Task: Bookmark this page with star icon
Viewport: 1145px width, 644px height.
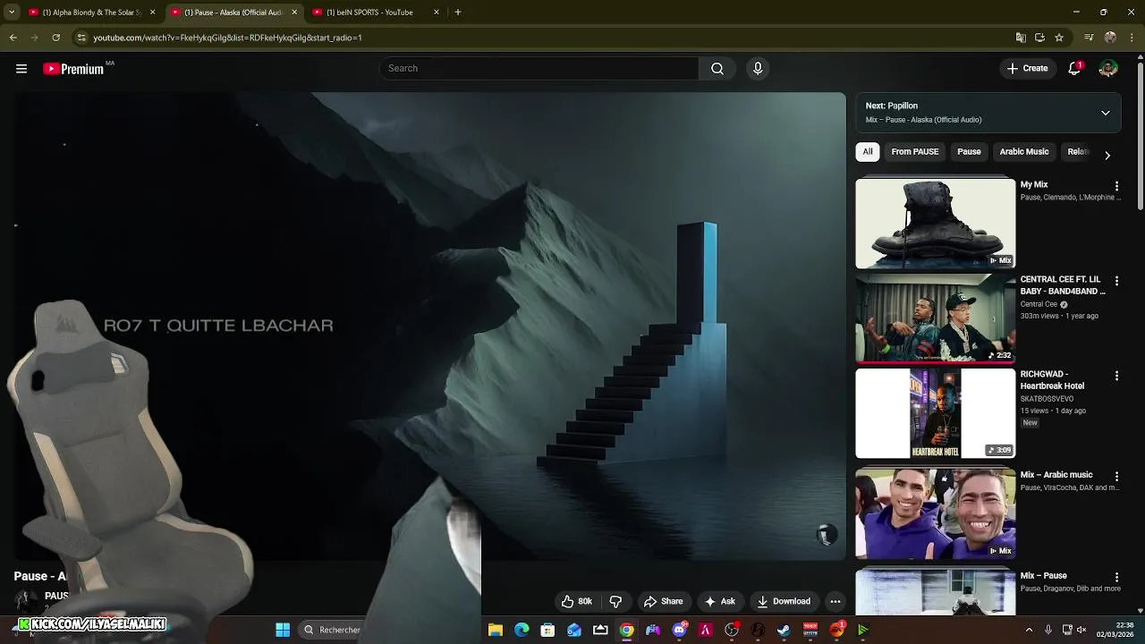Action: [x=1059, y=38]
